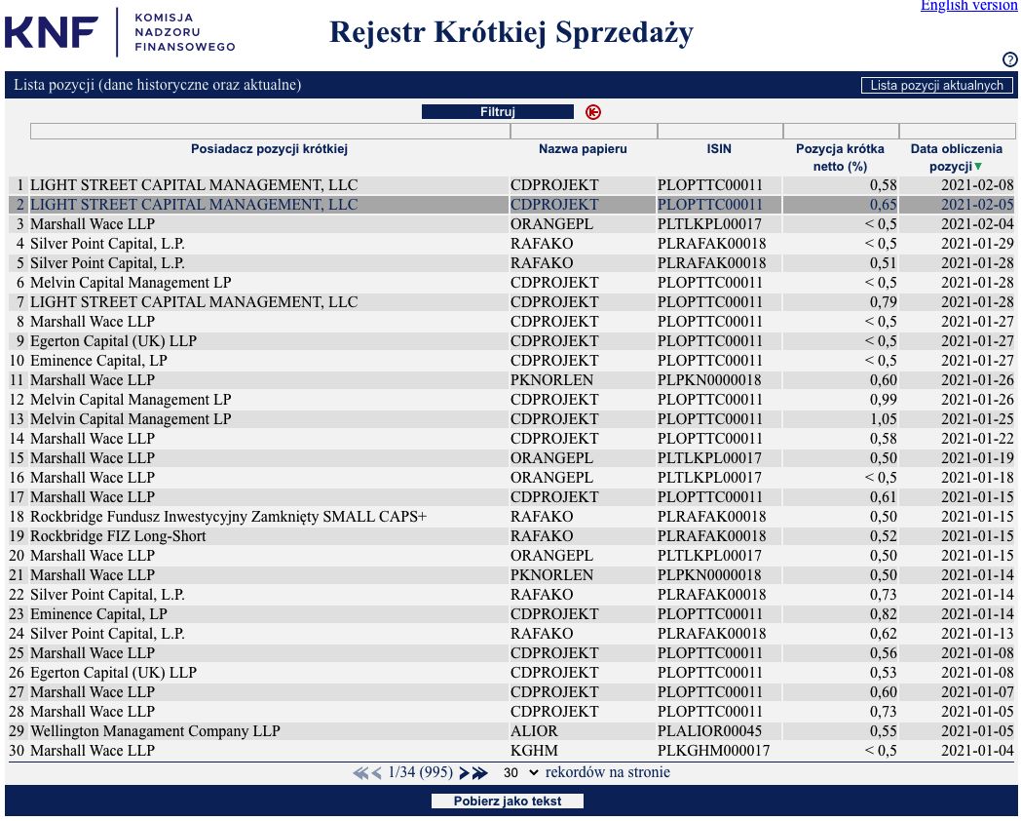Focus the Nazwa papieru filter field
This screenshot has height=821, width=1021.
click(x=584, y=131)
